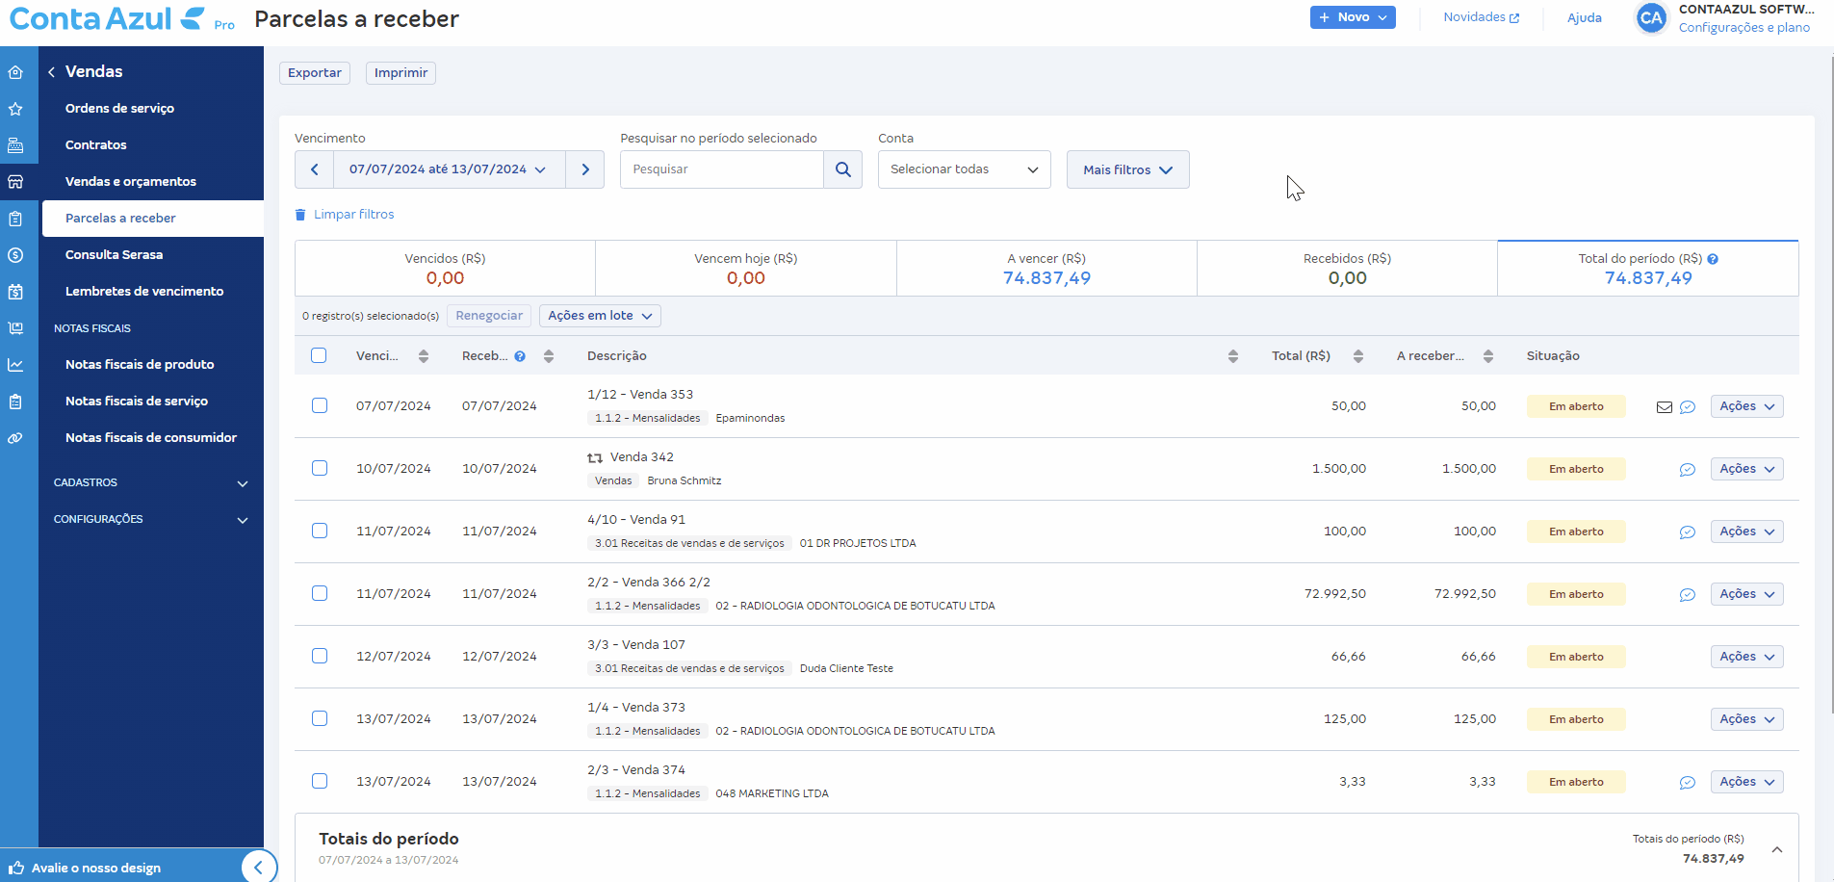The width and height of the screenshot is (1834, 882).
Task: Open the dollar coin finance icon
Action: [15, 255]
